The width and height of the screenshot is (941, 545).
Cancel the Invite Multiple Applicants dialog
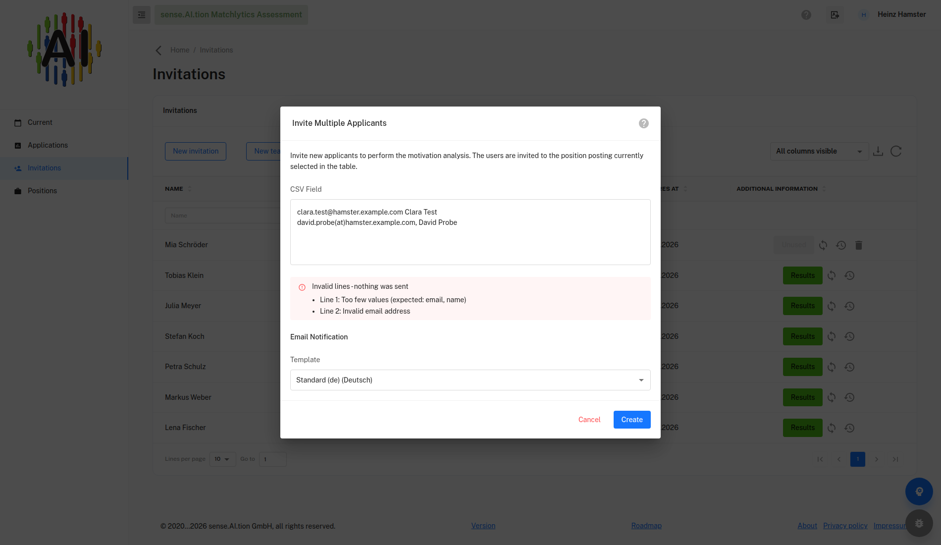[x=589, y=420]
